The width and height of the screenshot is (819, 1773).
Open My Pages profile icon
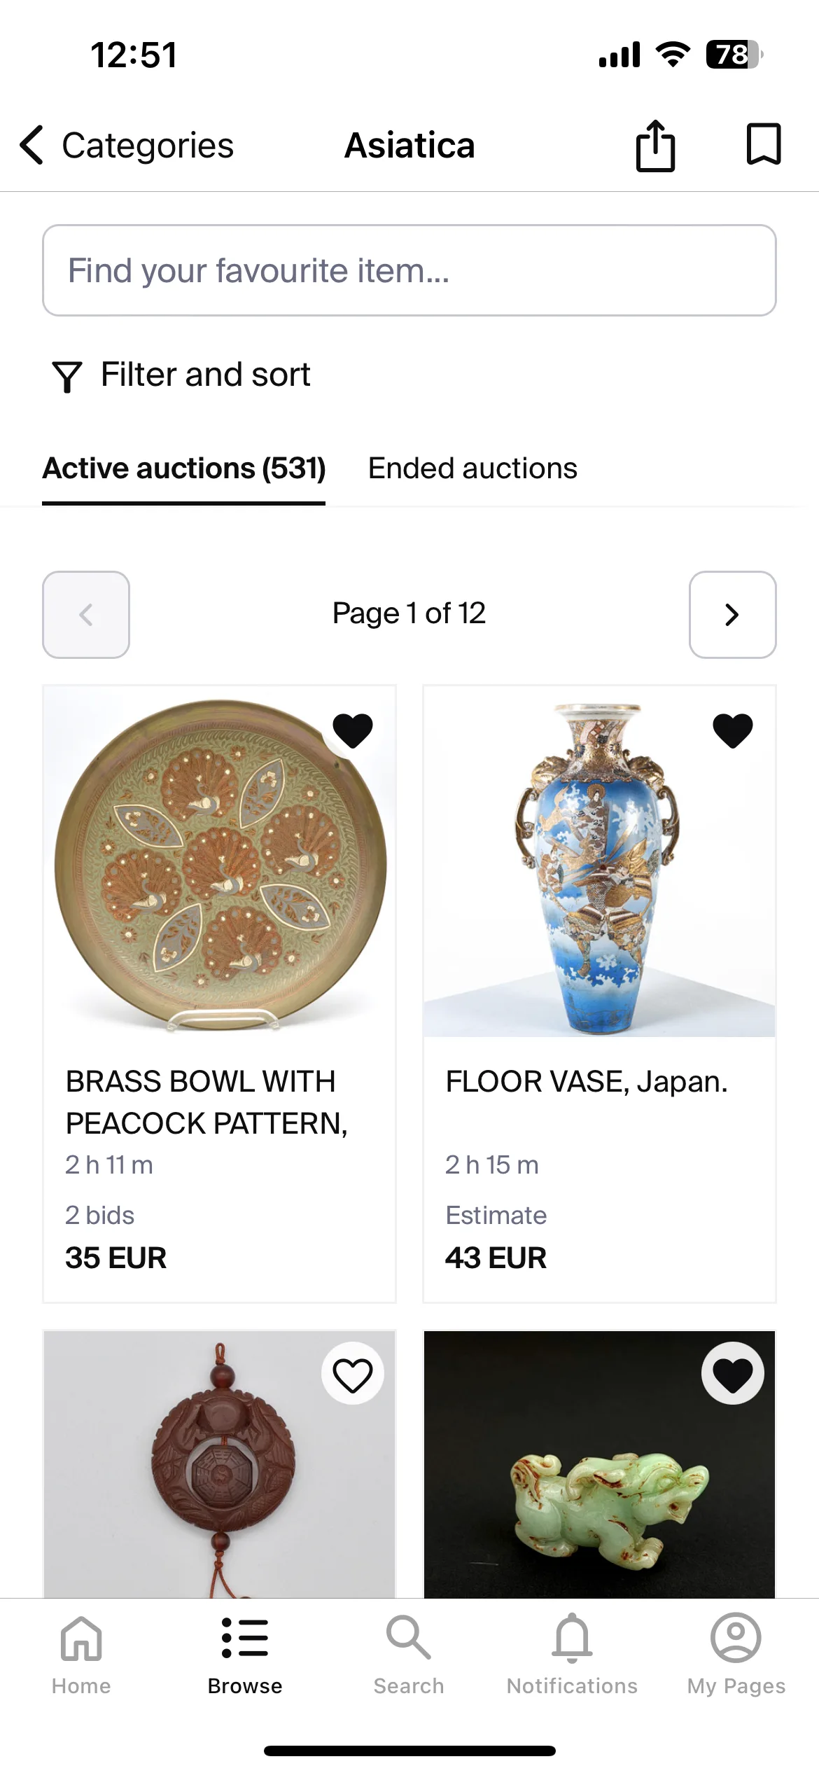pos(736,1638)
